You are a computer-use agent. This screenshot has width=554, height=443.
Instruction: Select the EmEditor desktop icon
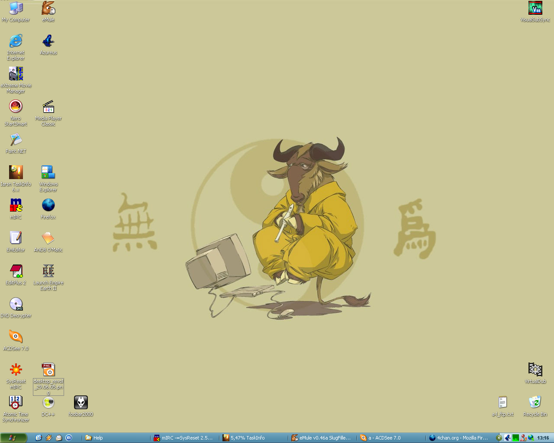pos(16,242)
